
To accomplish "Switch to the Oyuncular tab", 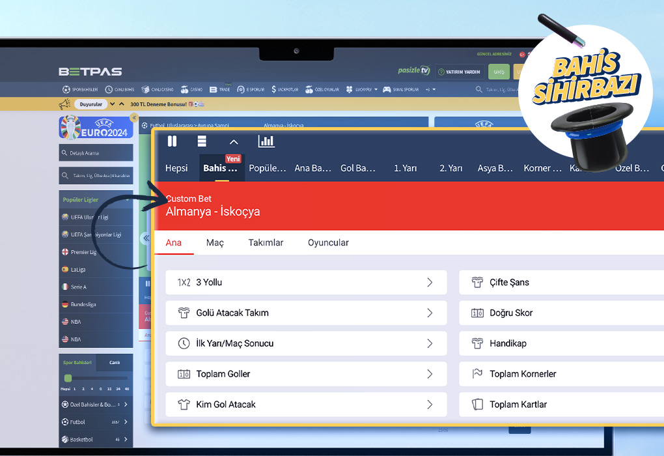I will pyautogui.click(x=328, y=242).
